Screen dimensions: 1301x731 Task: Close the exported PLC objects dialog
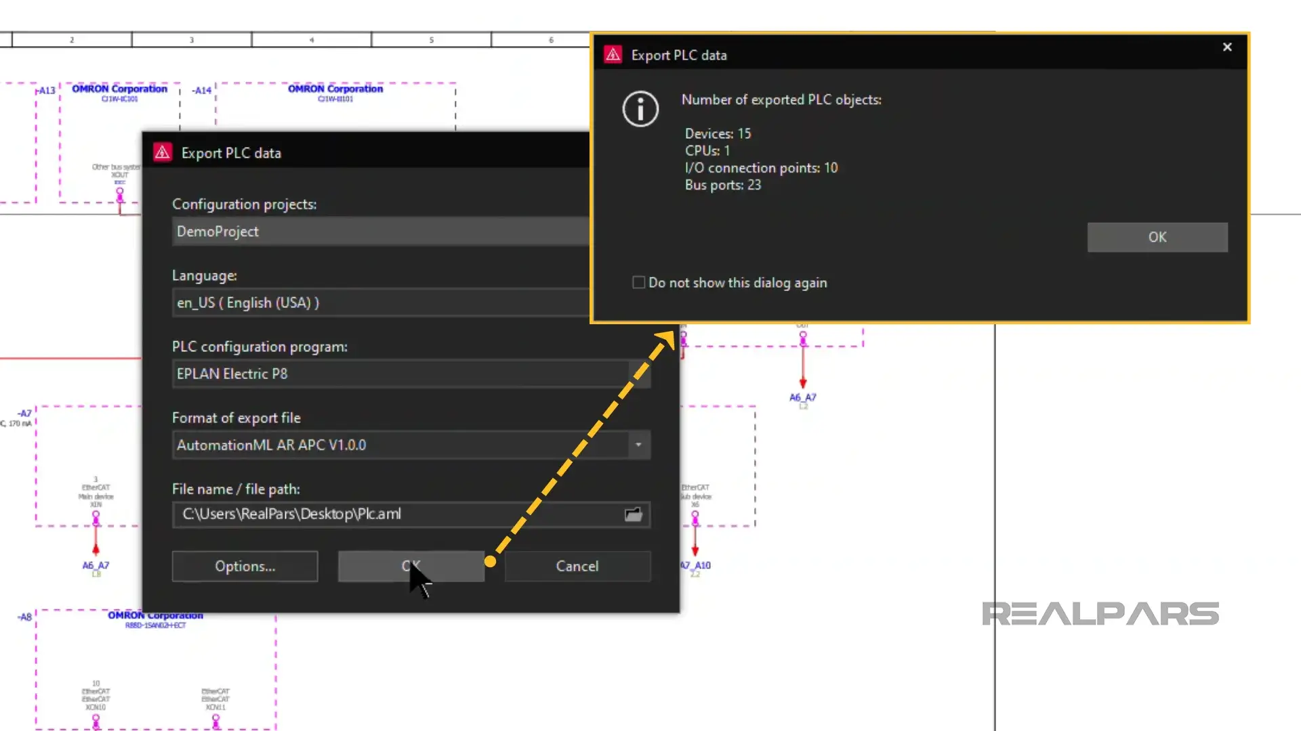tap(1227, 47)
